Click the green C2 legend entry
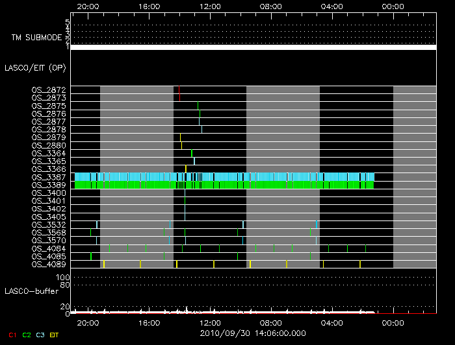This screenshot has width=455, height=345. click(x=27, y=335)
